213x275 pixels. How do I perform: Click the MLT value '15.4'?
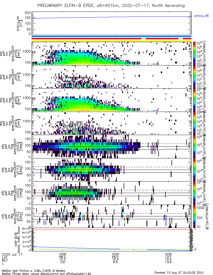115,259
